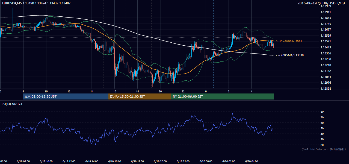
Task: Click the Tokyo 08:00-15:30 JST session bar
Action: 66,96
